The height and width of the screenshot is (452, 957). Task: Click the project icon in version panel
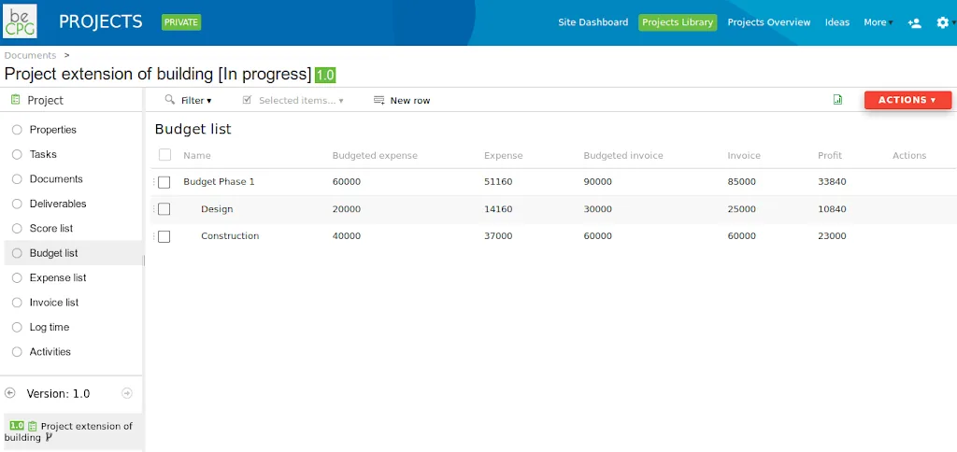pyautogui.click(x=33, y=427)
